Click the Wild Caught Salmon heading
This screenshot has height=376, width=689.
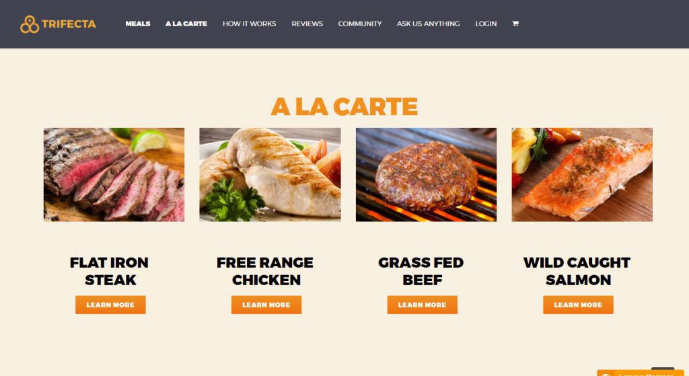577,271
